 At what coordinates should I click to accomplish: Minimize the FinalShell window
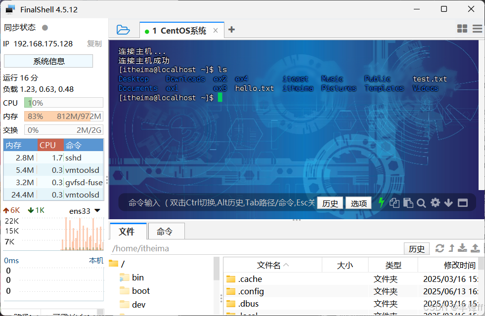[x=417, y=9]
